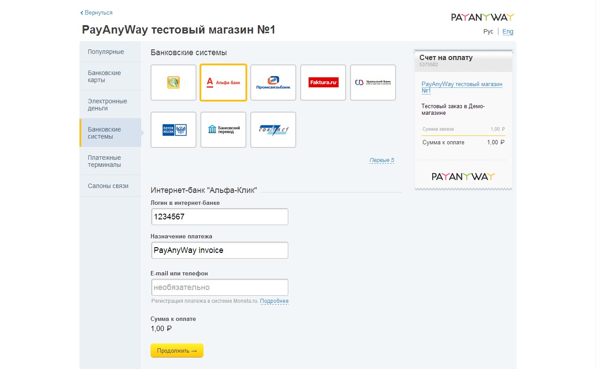
Task: Select Promsvyazbank payment tile
Action: click(x=273, y=83)
